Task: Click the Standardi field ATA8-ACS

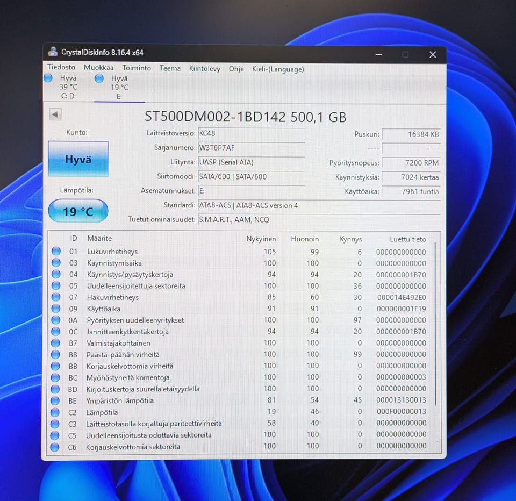Action: (319, 205)
